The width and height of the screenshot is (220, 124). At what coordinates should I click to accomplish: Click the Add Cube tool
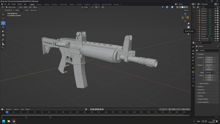click(3, 48)
